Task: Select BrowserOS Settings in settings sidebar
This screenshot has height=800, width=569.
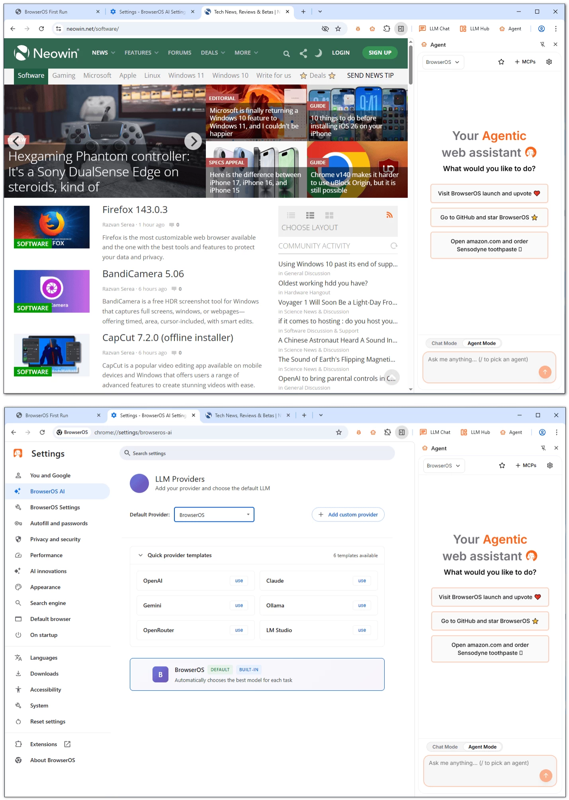Action: click(55, 507)
